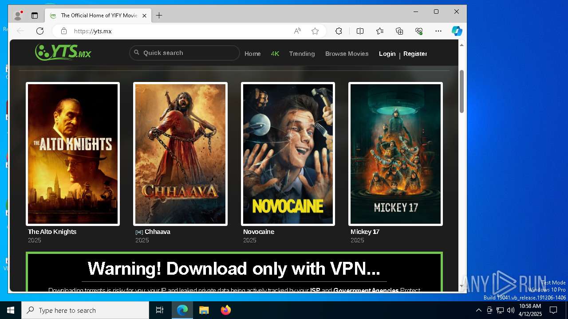
Task: Open the Windows Start menu
Action: point(11,310)
